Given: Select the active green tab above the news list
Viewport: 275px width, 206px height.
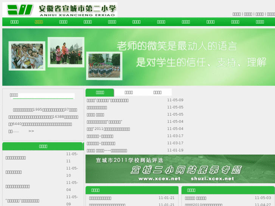Looking at the screenshot, I should [100, 92].
